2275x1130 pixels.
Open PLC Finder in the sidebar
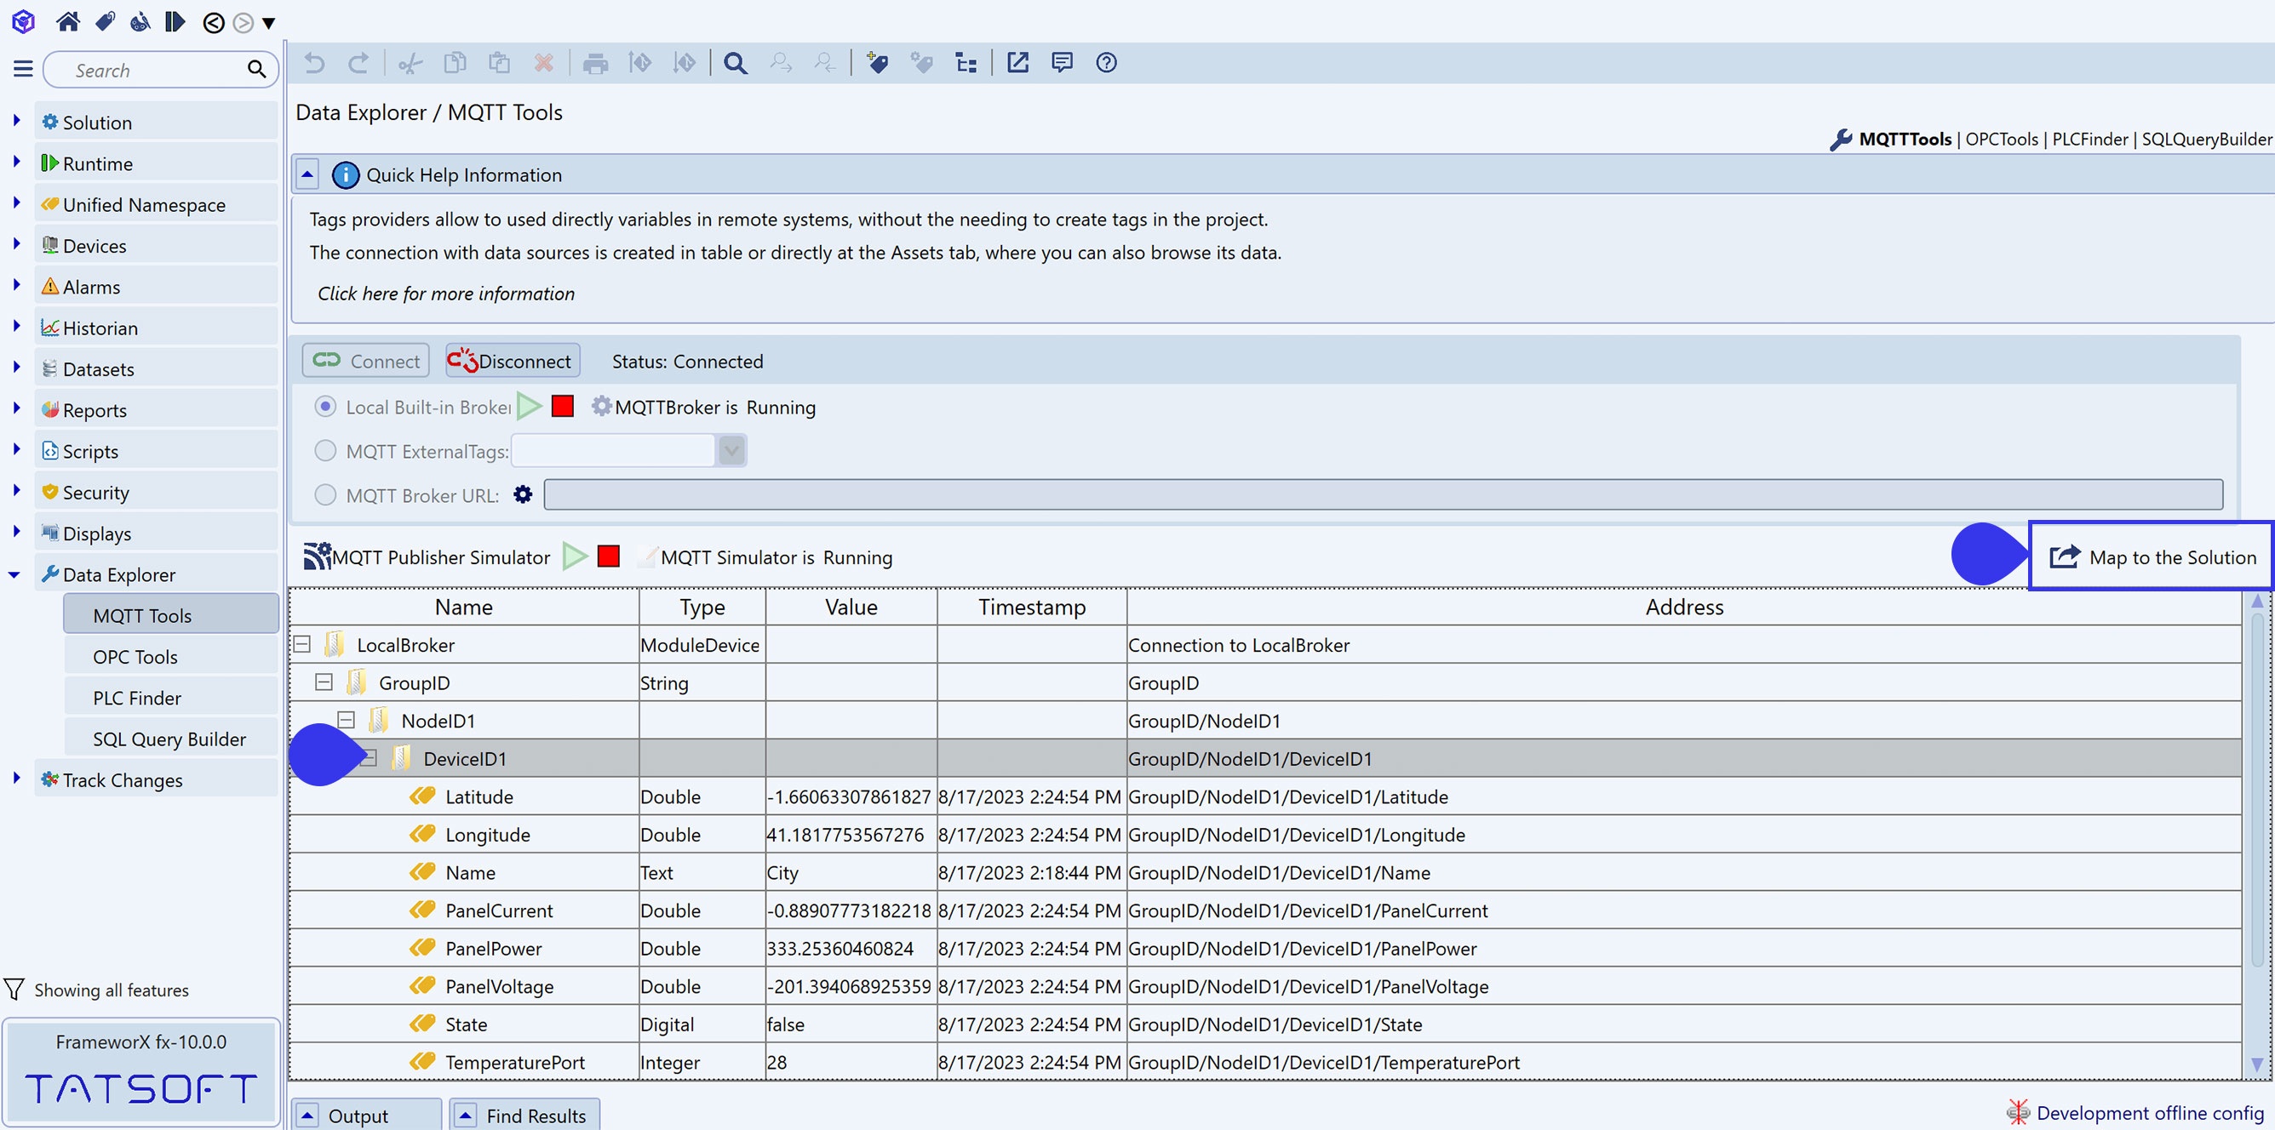[x=171, y=698]
